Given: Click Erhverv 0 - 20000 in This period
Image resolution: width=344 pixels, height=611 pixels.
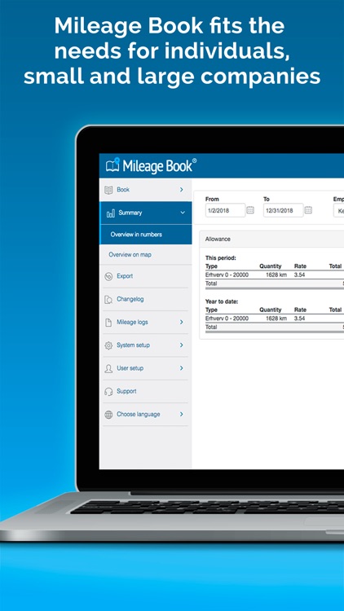Looking at the screenshot, I should tap(227, 275).
